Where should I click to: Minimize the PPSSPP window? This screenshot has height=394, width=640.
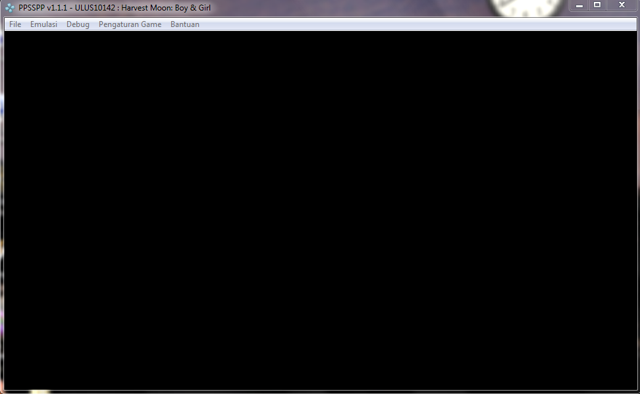579,5
